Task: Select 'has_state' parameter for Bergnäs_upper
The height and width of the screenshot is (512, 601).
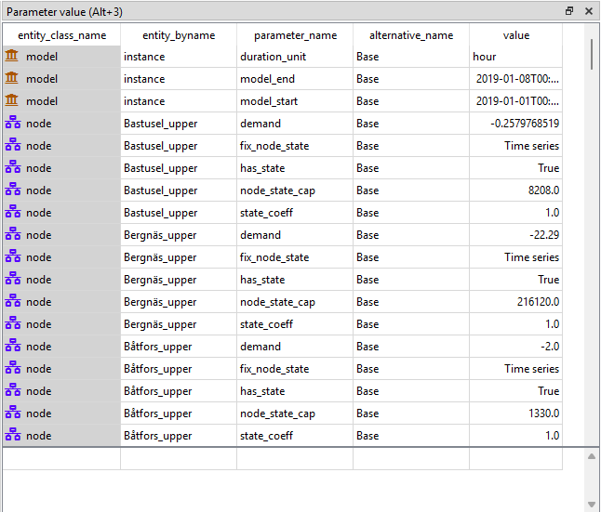Action: pos(295,279)
